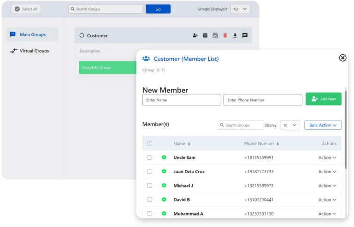Tick the header select-all members checkbox
The height and width of the screenshot is (227, 354).
[x=150, y=143]
